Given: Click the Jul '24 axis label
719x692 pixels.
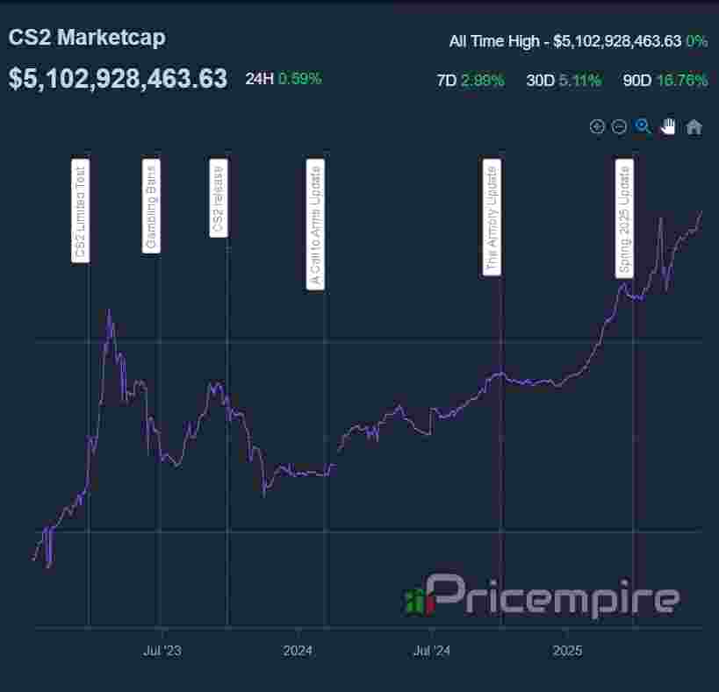Looking at the screenshot, I should (432, 650).
